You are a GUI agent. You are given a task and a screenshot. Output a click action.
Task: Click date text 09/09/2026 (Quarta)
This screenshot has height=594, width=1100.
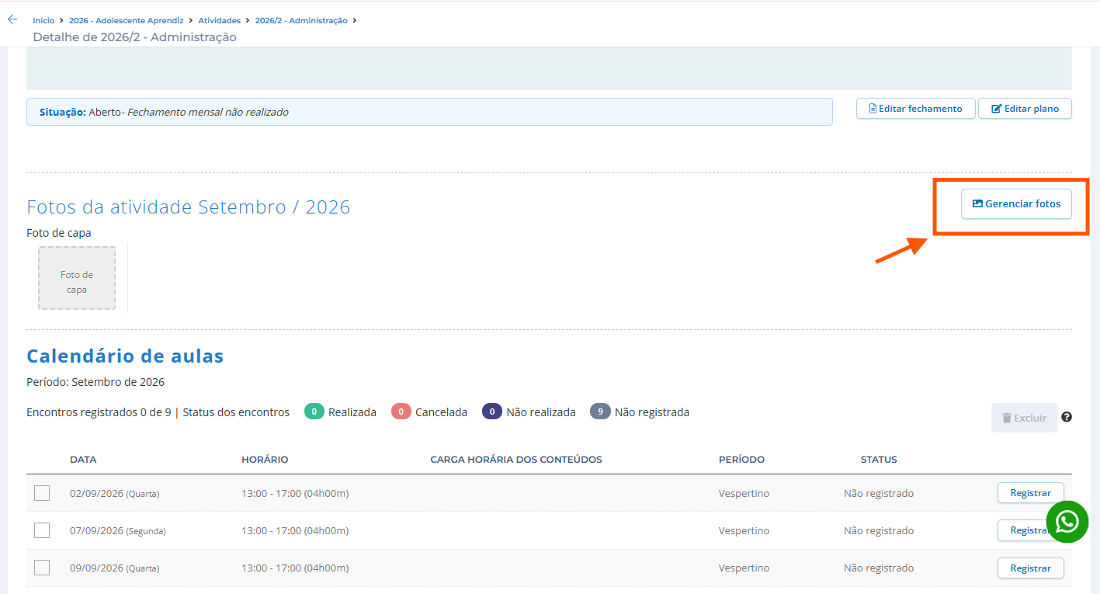(115, 568)
